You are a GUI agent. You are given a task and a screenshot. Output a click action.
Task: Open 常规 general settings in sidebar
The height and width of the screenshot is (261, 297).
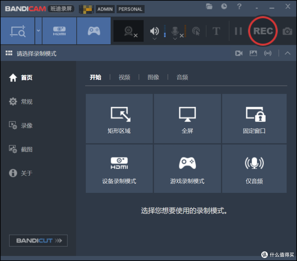(x=21, y=102)
